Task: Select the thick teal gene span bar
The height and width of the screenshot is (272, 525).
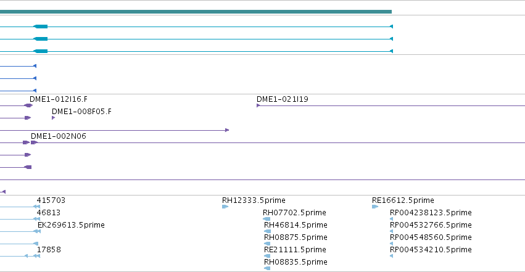Action: [x=196, y=12]
